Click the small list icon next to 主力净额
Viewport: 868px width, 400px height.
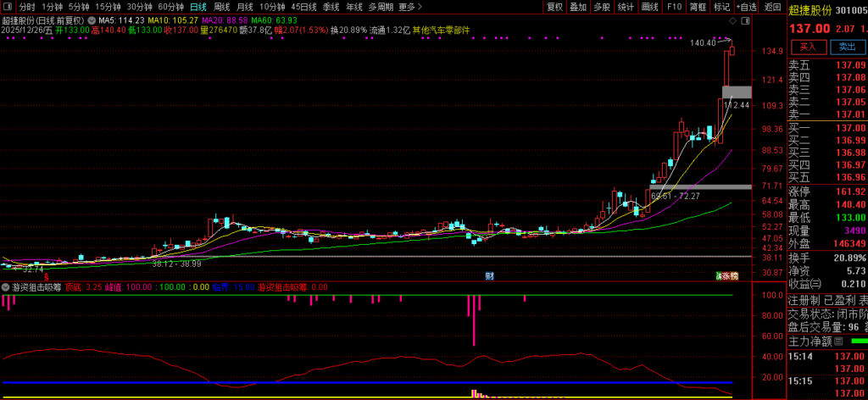[x=839, y=342]
